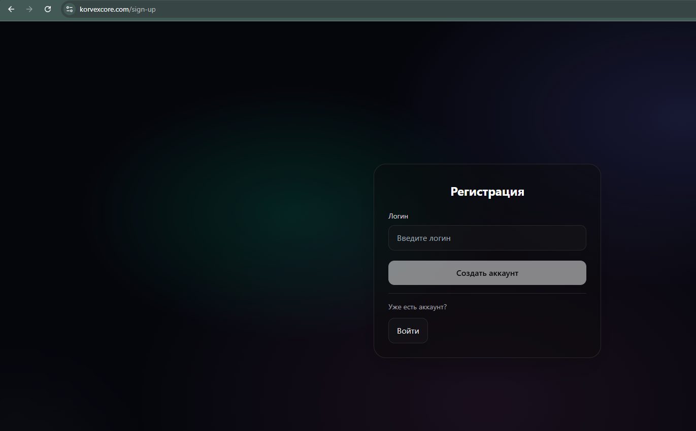This screenshot has height=431, width=696.
Task: Click the "/sign-up" path in the URL
Action: pyautogui.click(x=144, y=9)
